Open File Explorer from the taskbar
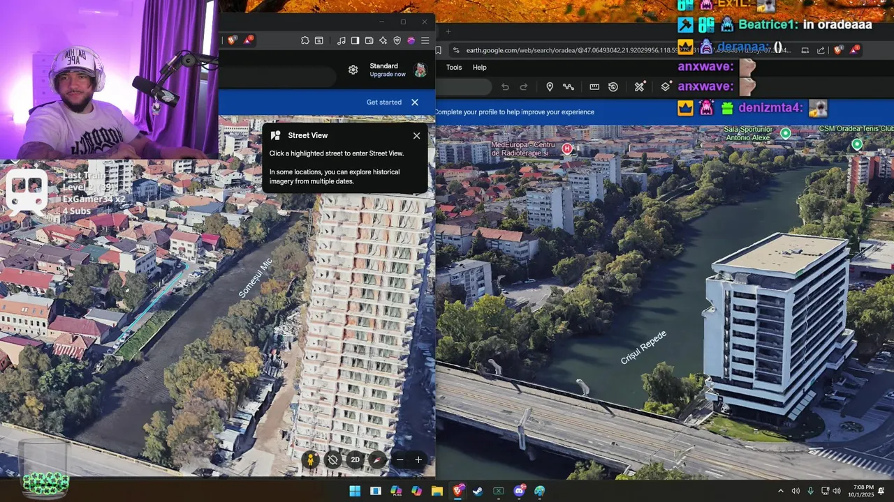Viewport: 894px width, 502px height. pos(437,491)
